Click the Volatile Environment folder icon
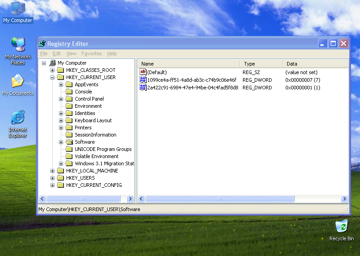The image size is (360, 256). click(x=69, y=156)
